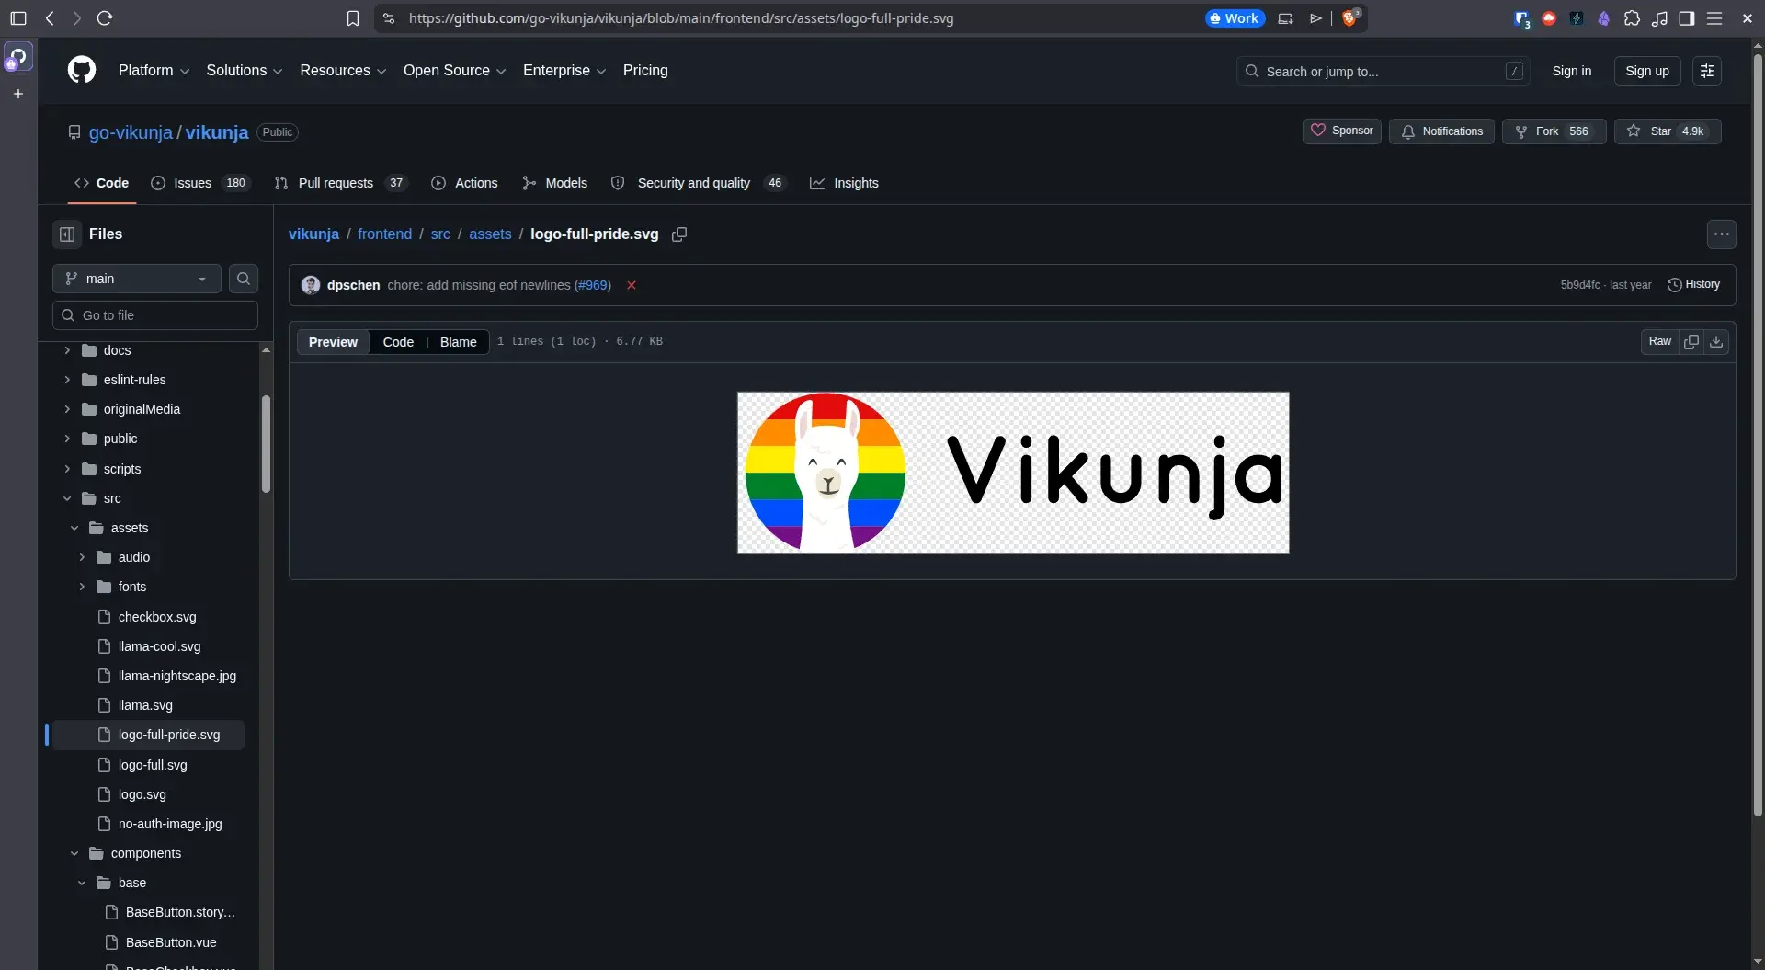Open the main branch selector dropdown

pyautogui.click(x=137, y=279)
